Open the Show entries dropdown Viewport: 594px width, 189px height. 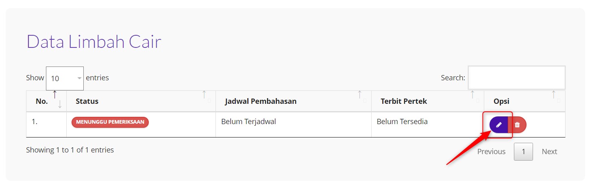[65, 78]
